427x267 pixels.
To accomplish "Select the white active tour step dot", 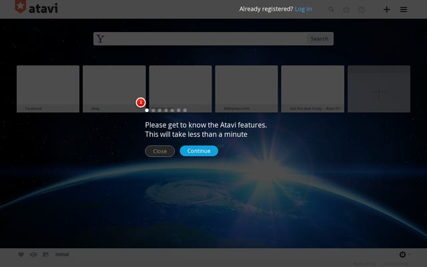I will (x=147, y=110).
